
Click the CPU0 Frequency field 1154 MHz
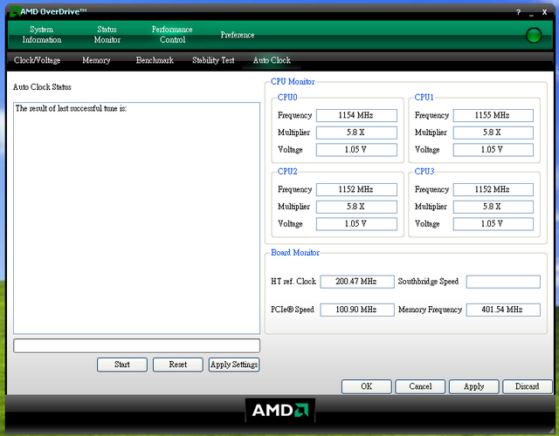[x=356, y=115]
